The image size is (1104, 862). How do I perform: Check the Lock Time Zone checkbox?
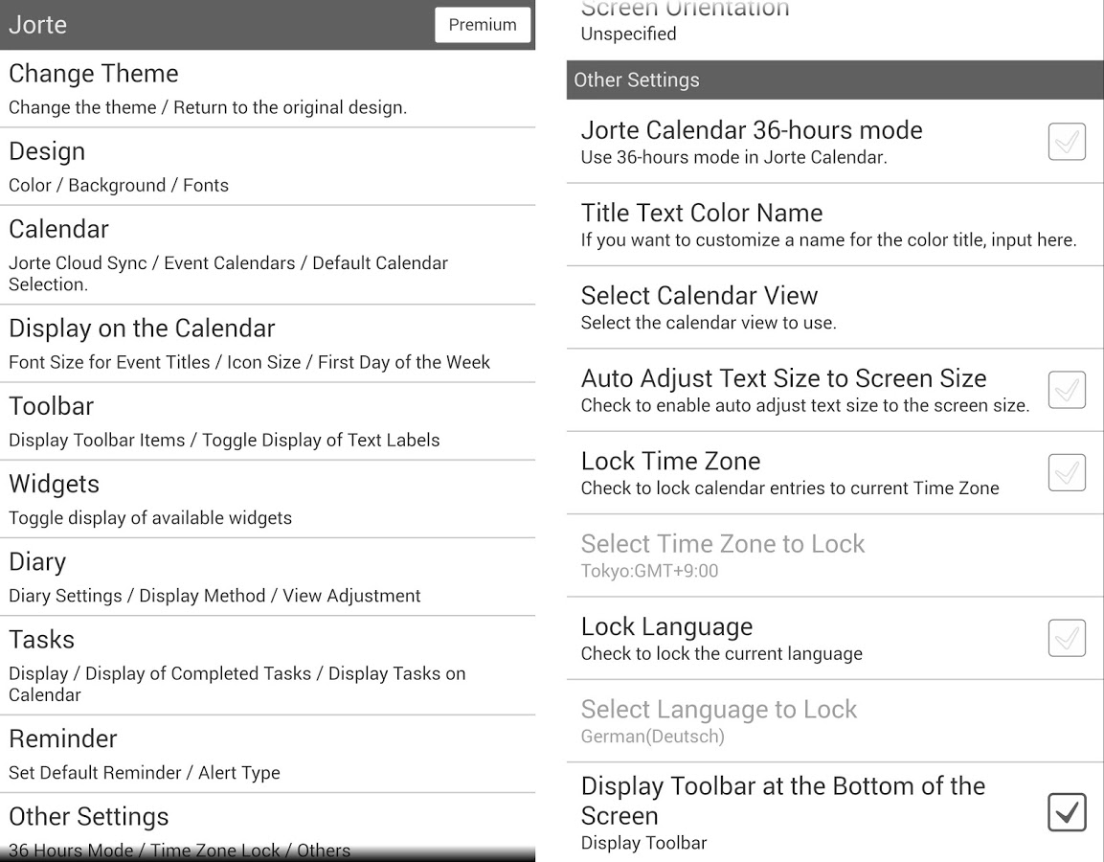(x=1067, y=472)
